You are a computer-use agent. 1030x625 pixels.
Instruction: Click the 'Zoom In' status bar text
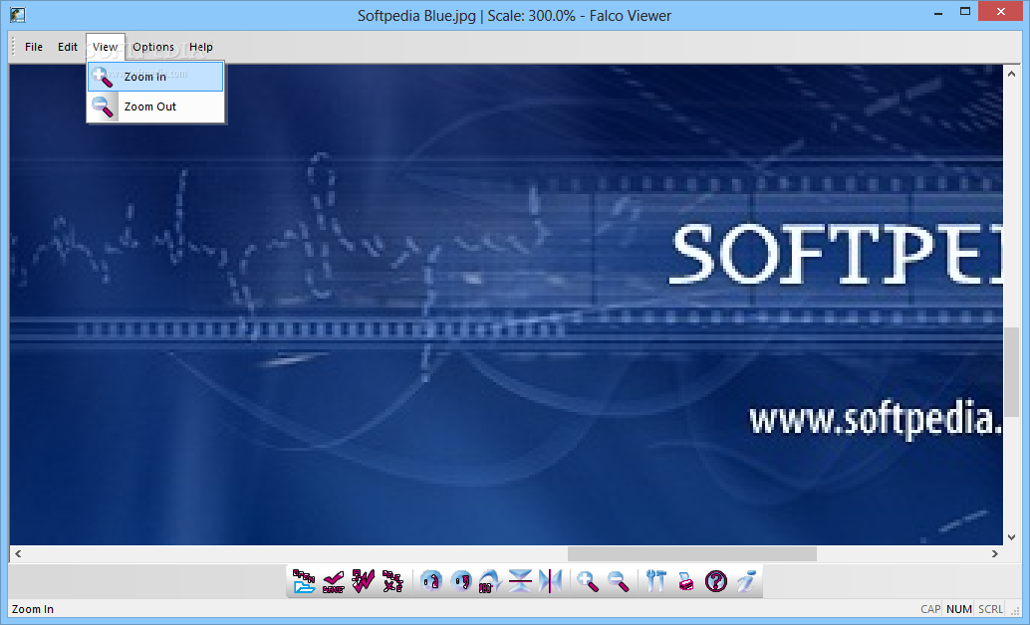coord(33,609)
